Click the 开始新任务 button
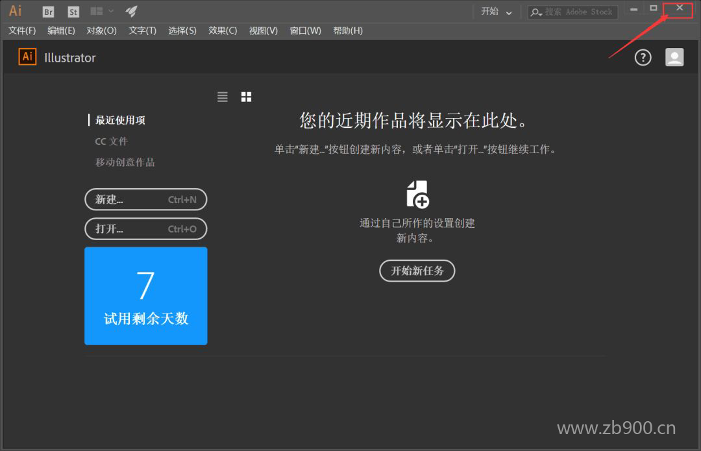 point(417,271)
